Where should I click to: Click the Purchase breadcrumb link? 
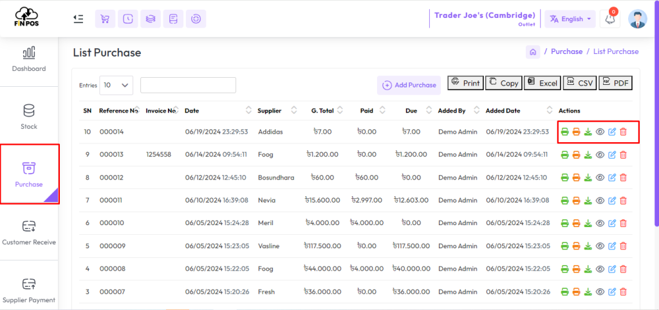566,51
